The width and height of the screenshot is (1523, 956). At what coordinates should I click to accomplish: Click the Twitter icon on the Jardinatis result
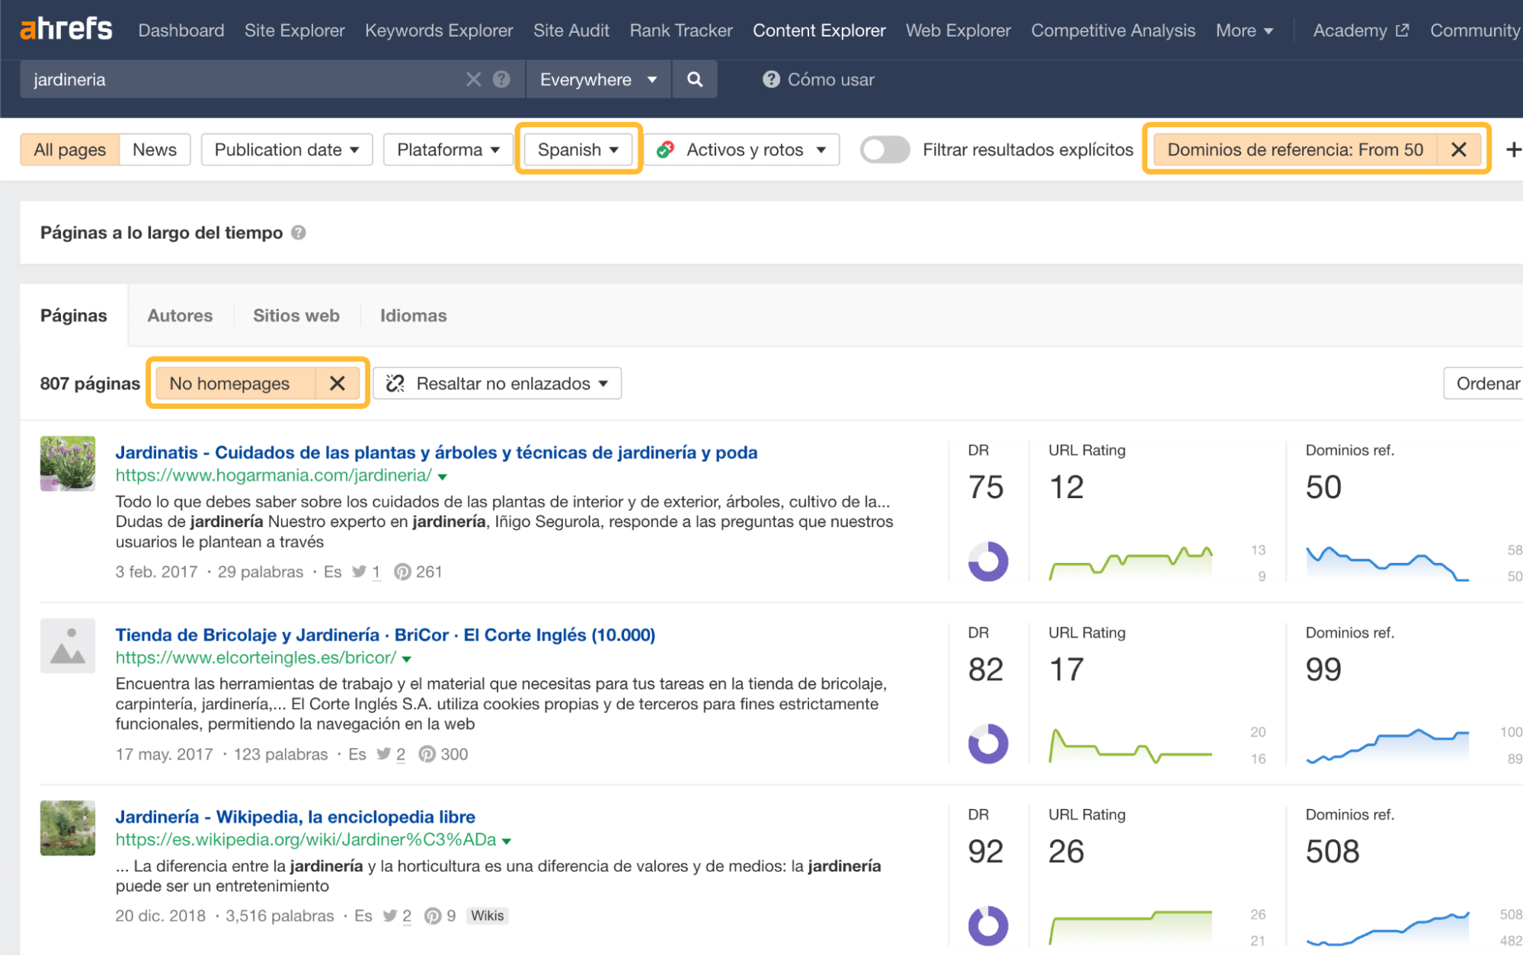click(x=360, y=571)
